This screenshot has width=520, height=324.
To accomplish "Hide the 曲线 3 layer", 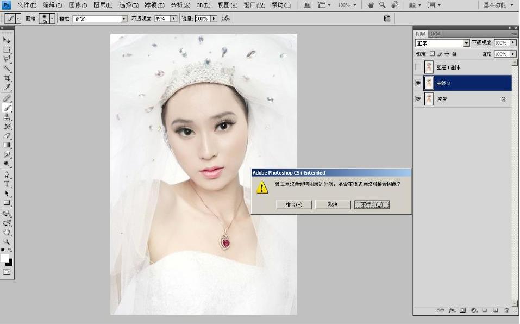I will coord(418,83).
